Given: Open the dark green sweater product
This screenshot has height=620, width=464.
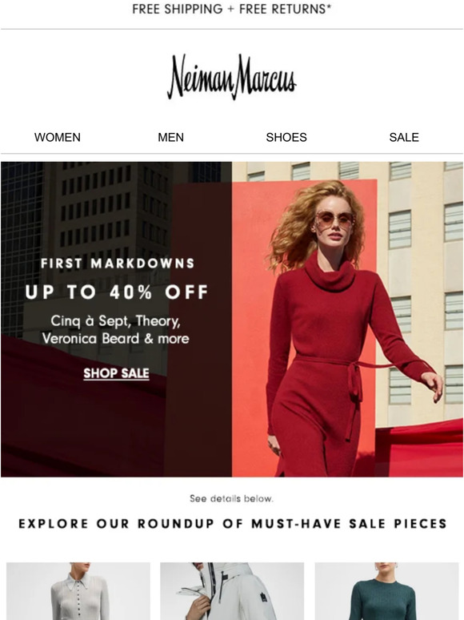Looking at the screenshot, I should pos(386,591).
